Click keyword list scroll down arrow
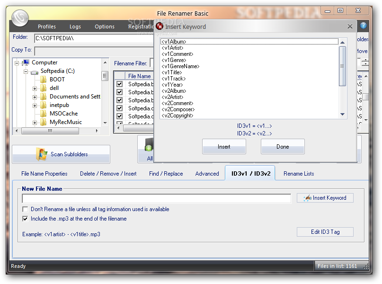 [x=343, y=114]
